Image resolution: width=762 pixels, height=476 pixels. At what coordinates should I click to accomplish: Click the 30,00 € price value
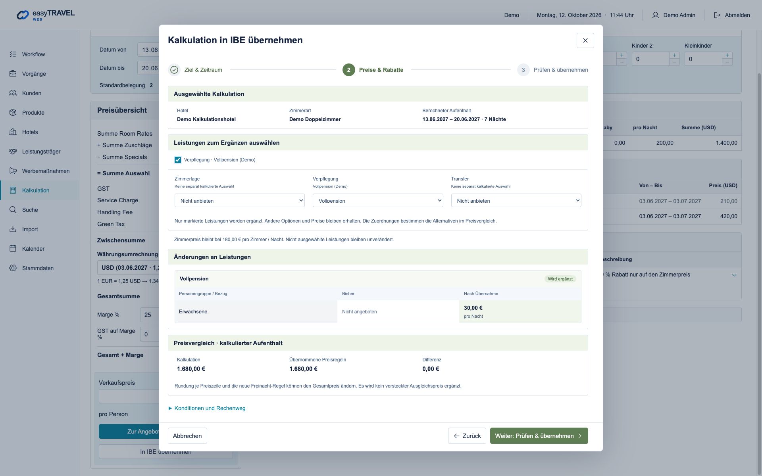473,308
